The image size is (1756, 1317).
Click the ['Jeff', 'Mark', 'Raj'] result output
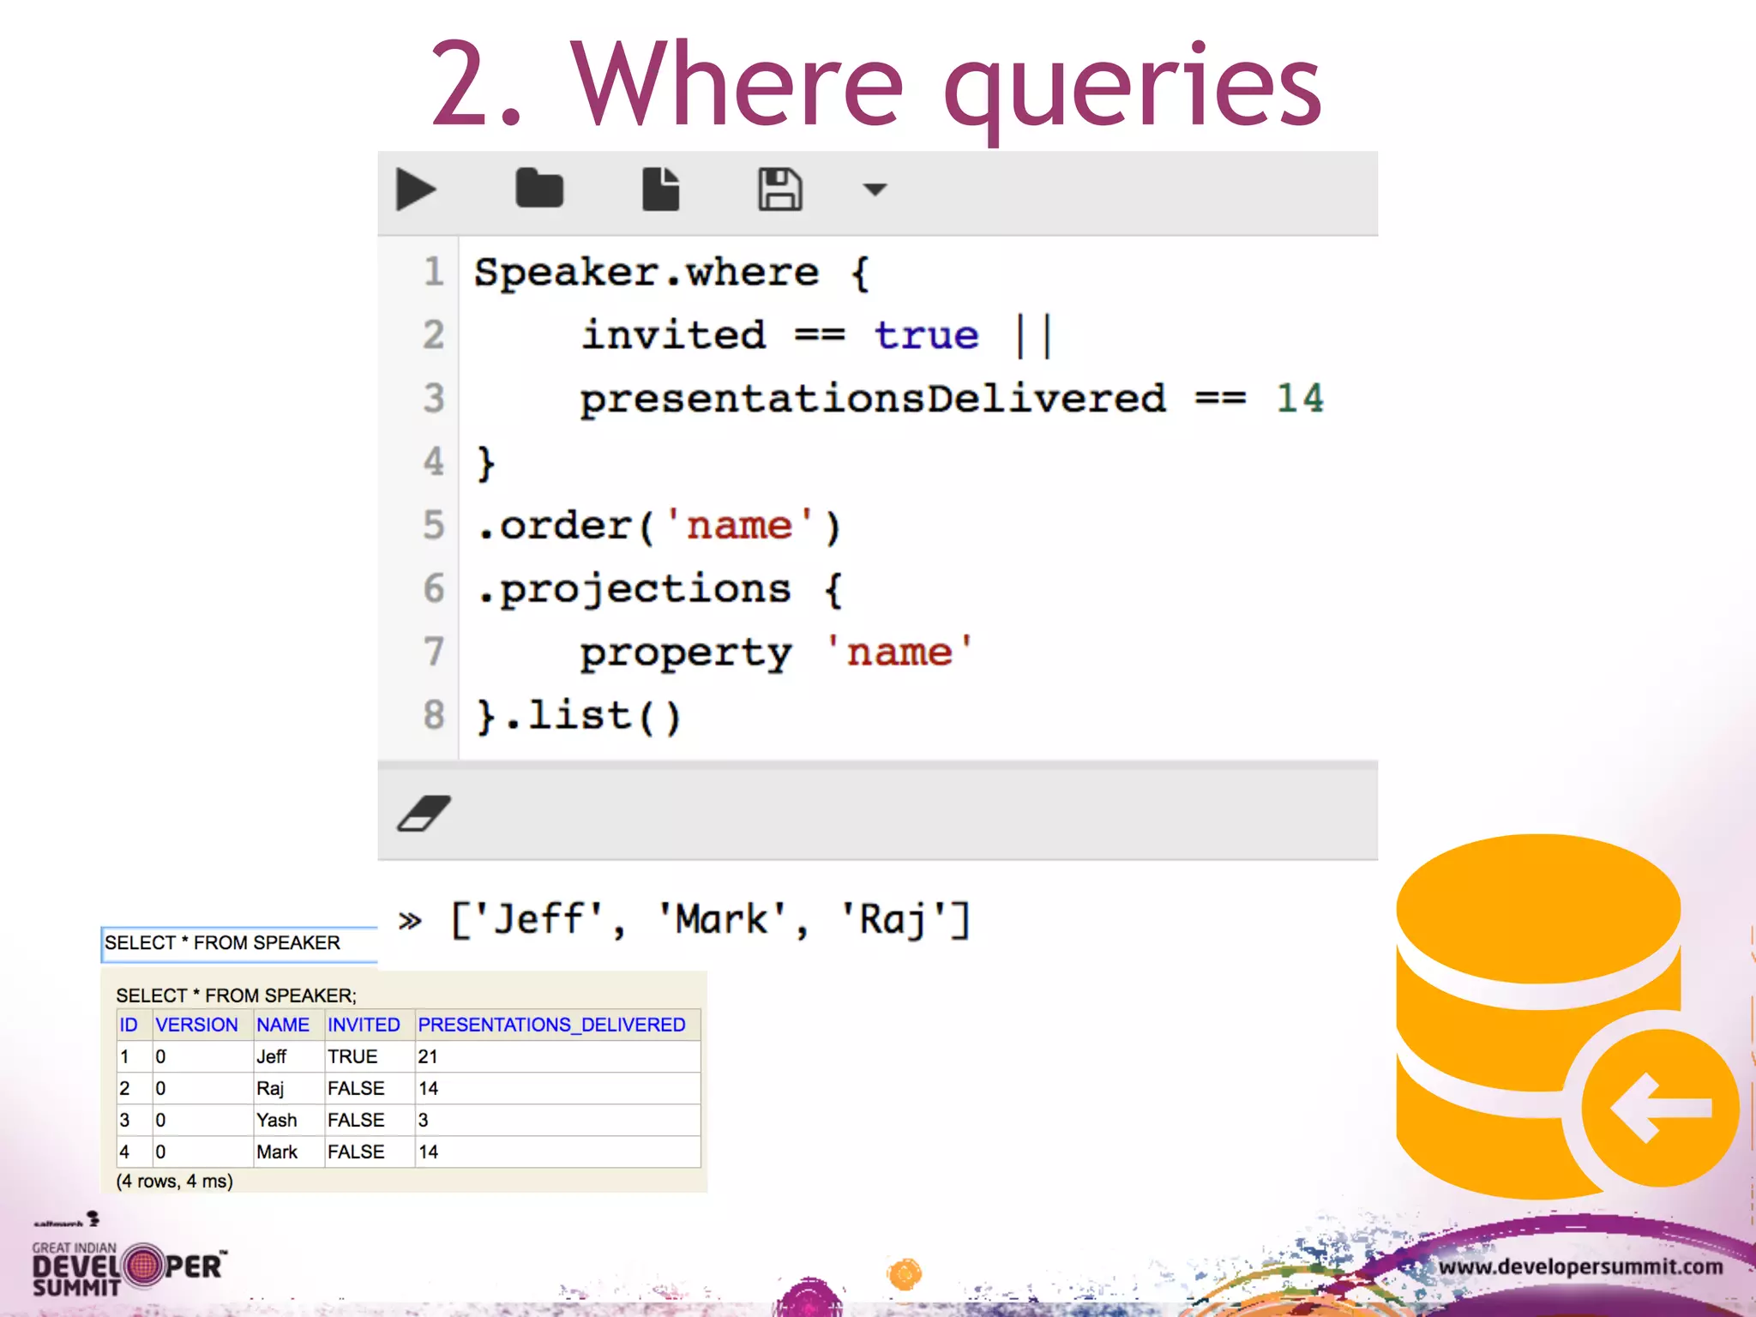pos(710,920)
